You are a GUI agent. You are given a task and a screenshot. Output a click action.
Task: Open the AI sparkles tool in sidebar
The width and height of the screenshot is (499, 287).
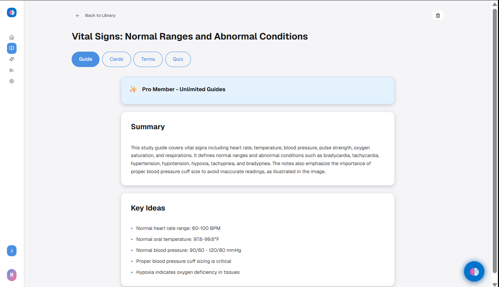pos(11,59)
